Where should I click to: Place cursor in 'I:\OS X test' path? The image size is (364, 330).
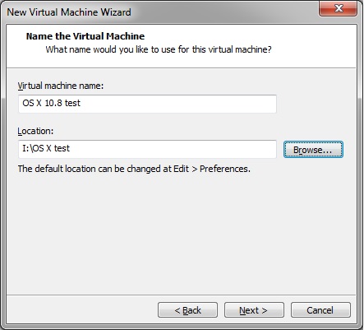(x=46, y=148)
